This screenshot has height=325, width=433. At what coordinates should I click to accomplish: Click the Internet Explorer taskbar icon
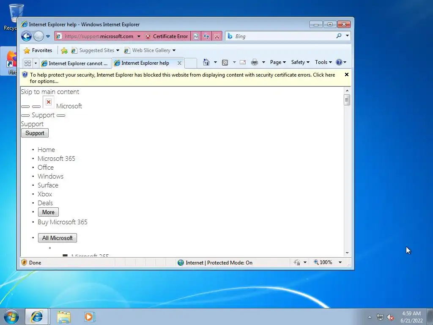(37, 317)
